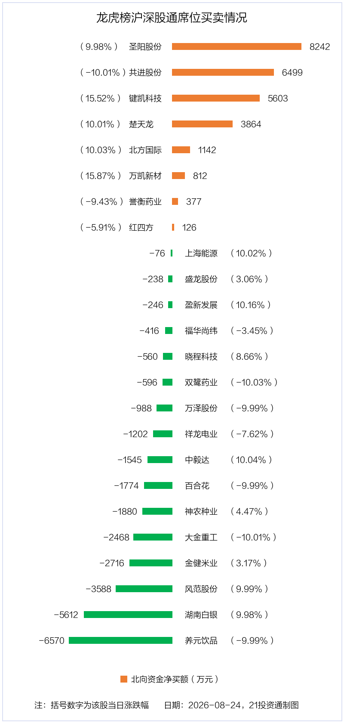This screenshot has height=723, width=344.
Task: Click the 风范股份 green bar
Action: [x=144, y=589]
